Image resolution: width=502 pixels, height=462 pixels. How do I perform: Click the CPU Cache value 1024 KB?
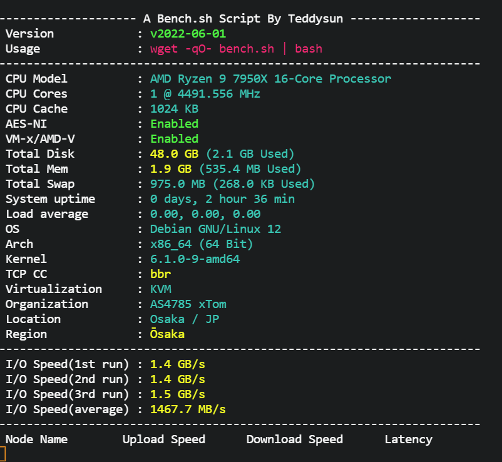[174, 109]
